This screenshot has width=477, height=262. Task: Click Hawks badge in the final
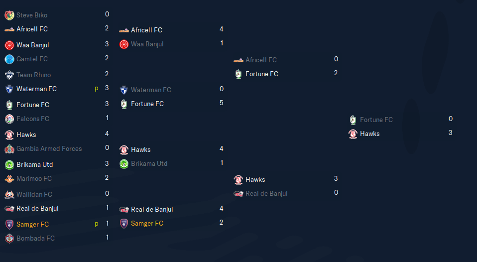[x=353, y=134]
